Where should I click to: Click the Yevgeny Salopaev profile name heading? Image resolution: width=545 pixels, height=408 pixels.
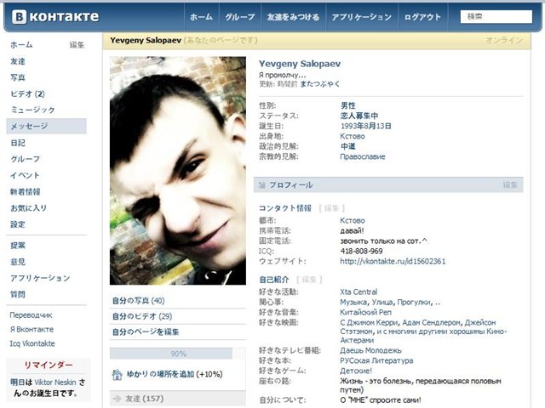[300, 64]
